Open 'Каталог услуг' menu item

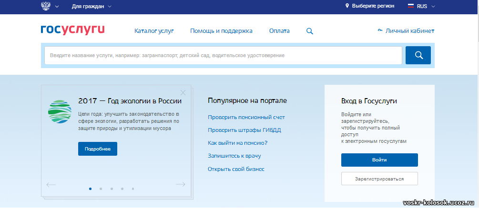[154, 31]
